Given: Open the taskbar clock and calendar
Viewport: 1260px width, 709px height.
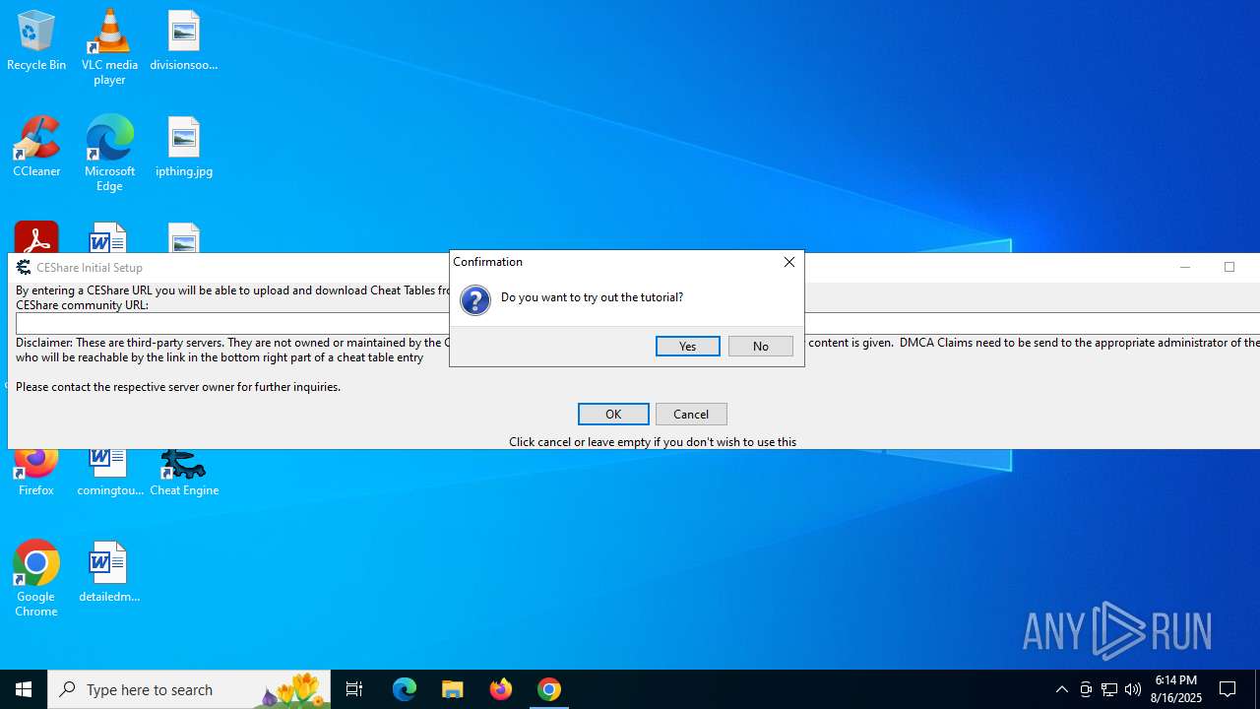Looking at the screenshot, I should click(1177, 689).
